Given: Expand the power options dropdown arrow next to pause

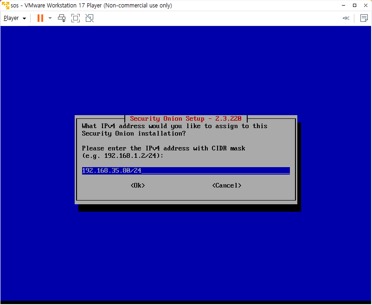Looking at the screenshot, I should point(50,18).
